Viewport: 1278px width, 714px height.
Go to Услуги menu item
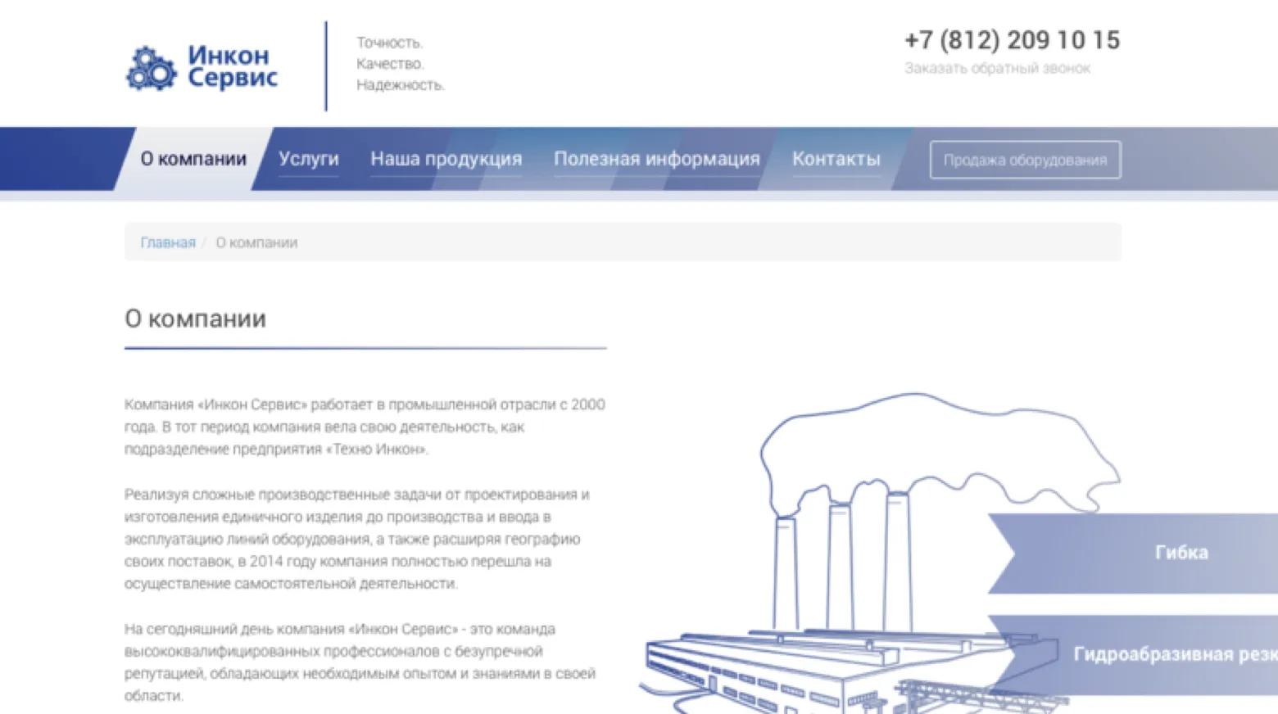click(x=309, y=159)
